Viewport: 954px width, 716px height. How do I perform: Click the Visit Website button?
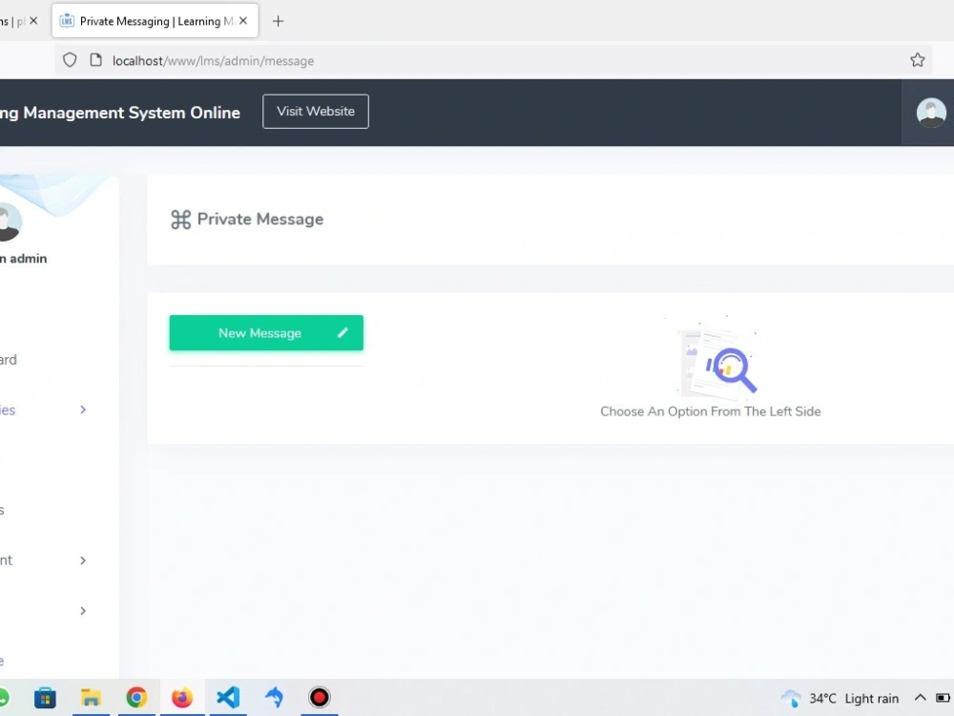click(315, 112)
